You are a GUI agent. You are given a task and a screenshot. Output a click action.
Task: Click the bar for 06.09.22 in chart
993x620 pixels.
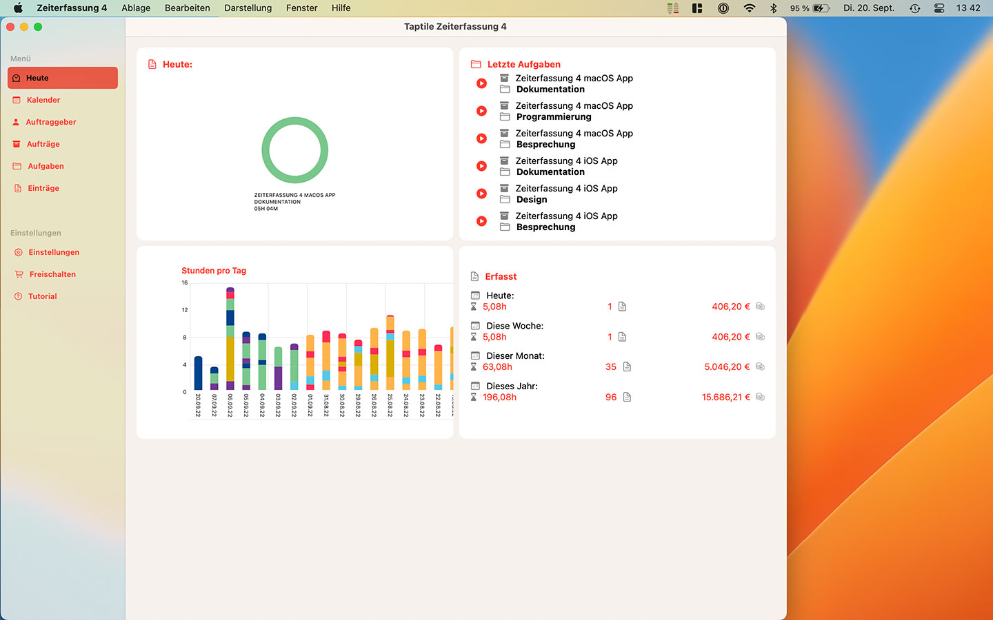tap(230, 338)
